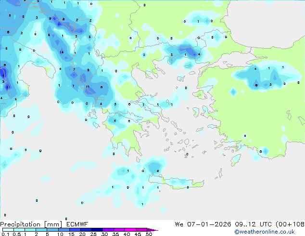Select the 35–40 mm legend color box
This screenshot has width=305, height=236.
[119, 230]
